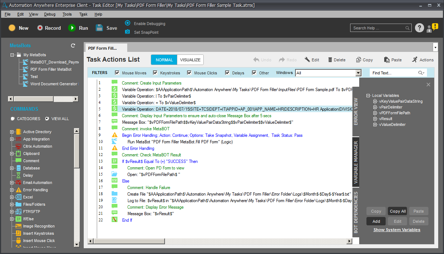
Task: Expand the Active Directory command group
Action: pos(12,132)
